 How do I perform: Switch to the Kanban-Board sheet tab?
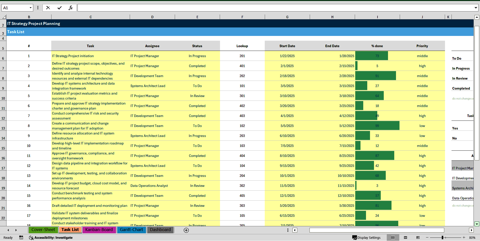click(x=99, y=230)
